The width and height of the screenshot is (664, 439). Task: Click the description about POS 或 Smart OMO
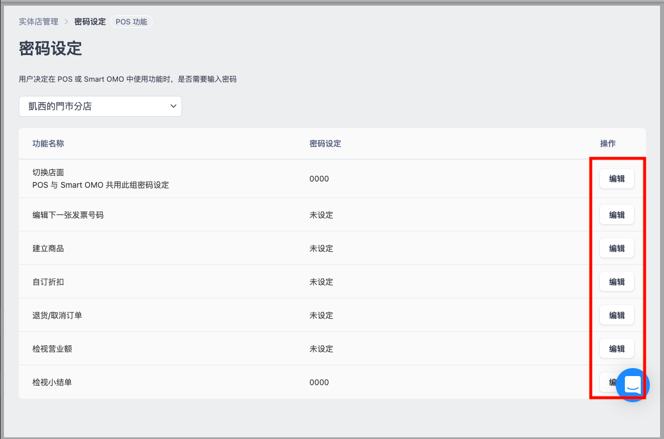pos(128,79)
